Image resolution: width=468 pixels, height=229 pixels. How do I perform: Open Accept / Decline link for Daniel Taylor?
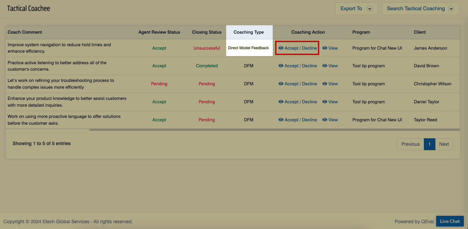pos(301,102)
